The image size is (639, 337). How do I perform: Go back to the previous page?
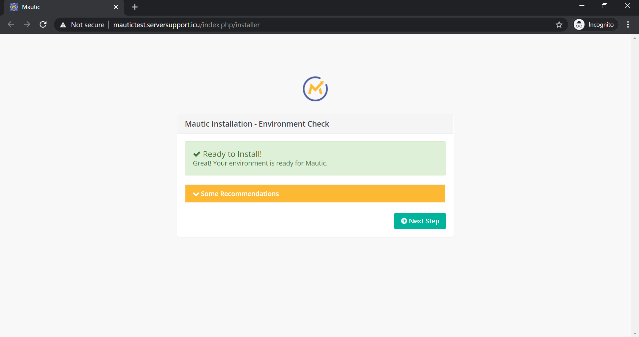(11, 25)
